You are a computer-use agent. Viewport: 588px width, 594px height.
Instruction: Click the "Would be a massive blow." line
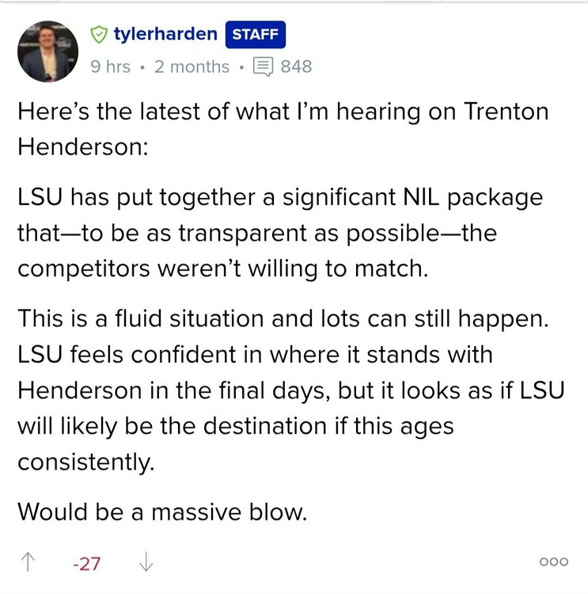click(x=161, y=511)
